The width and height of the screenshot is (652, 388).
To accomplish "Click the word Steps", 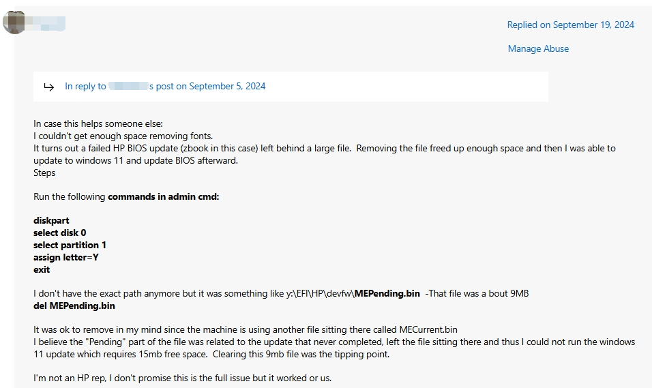I will 44,173.
